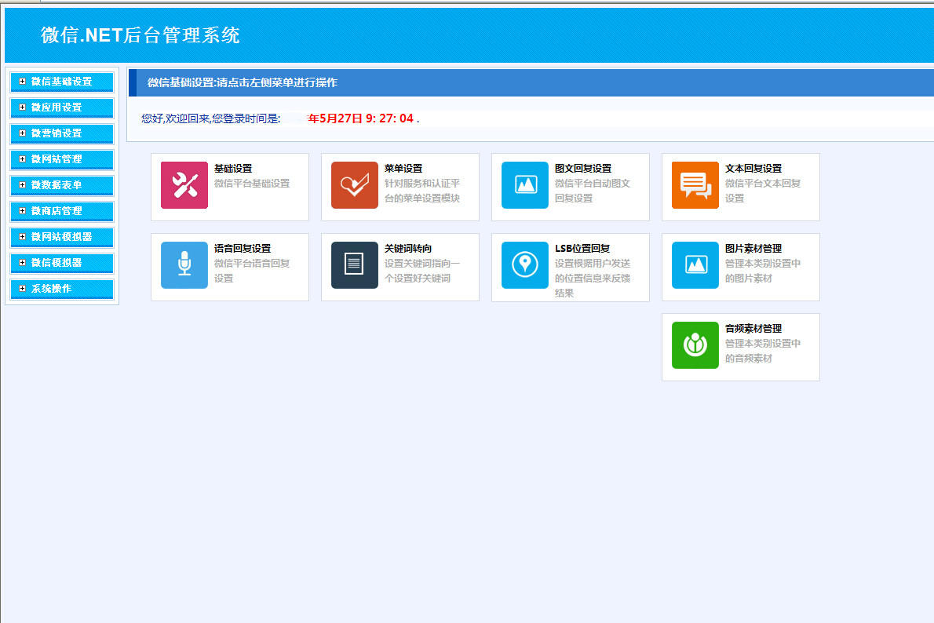Viewport: 934px width, 623px height.
Task: Open the 语音回复设置 microphone icon
Action: click(184, 265)
